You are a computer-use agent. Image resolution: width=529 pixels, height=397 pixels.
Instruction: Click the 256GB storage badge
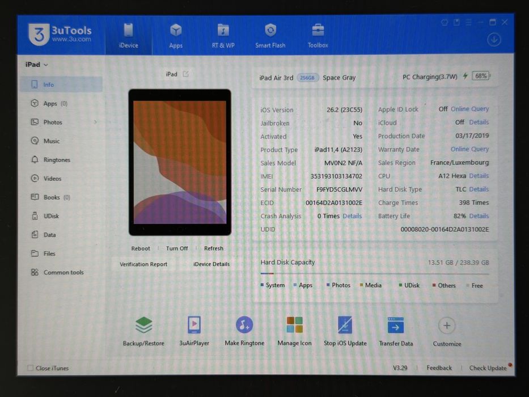307,78
